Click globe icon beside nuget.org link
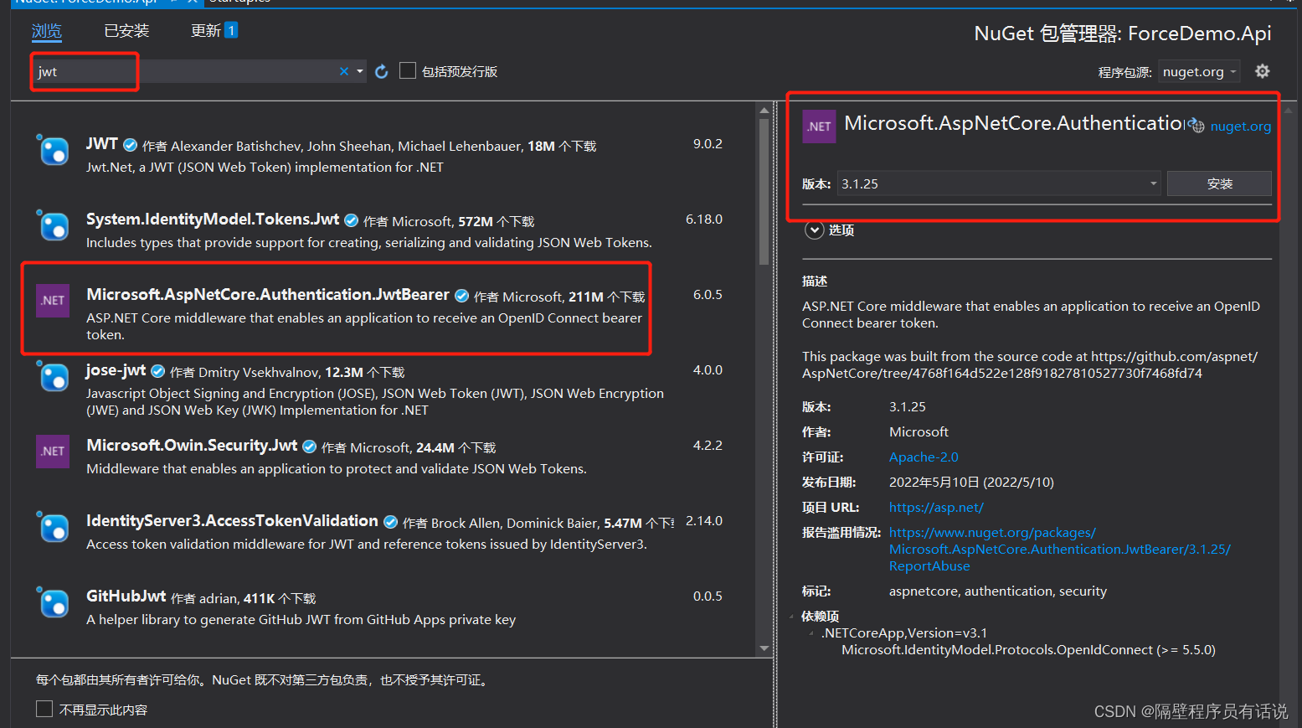This screenshot has height=728, width=1302. (x=1198, y=126)
